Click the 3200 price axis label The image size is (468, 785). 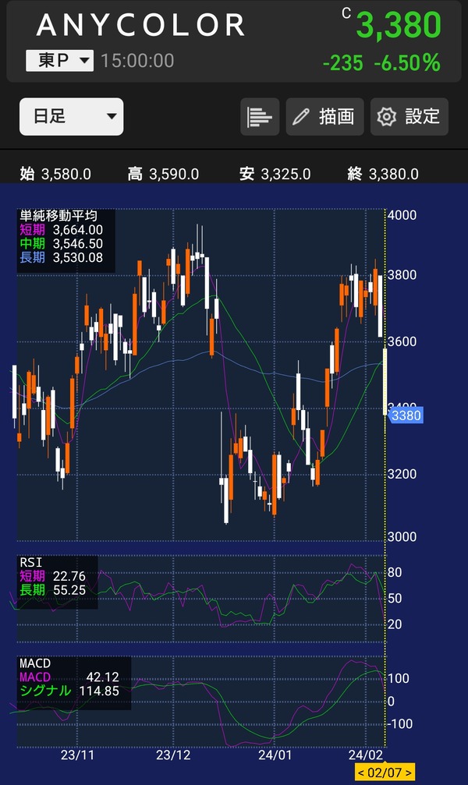tap(402, 474)
